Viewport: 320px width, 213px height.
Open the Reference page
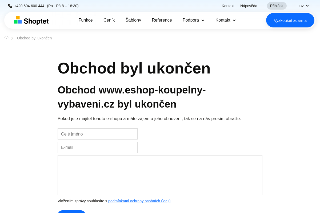[162, 20]
